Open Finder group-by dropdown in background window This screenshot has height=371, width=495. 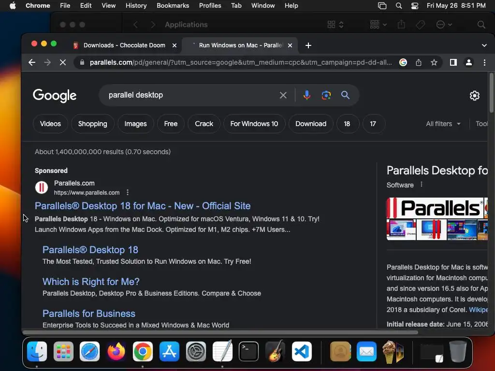click(x=378, y=25)
